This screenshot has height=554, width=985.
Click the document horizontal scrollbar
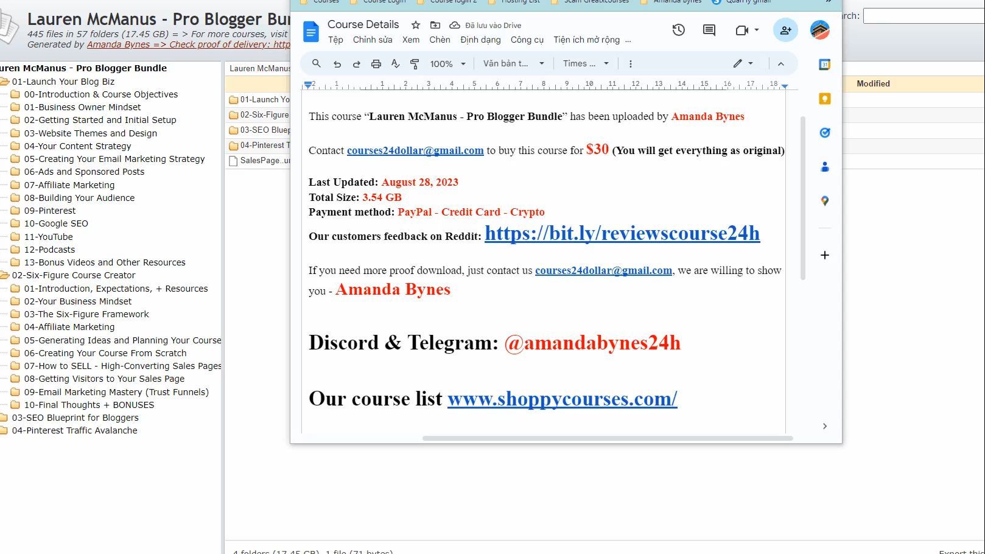coord(608,438)
